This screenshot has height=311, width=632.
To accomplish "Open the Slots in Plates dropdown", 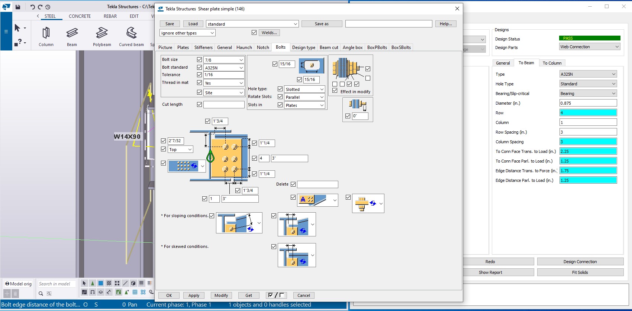I will pos(304,105).
